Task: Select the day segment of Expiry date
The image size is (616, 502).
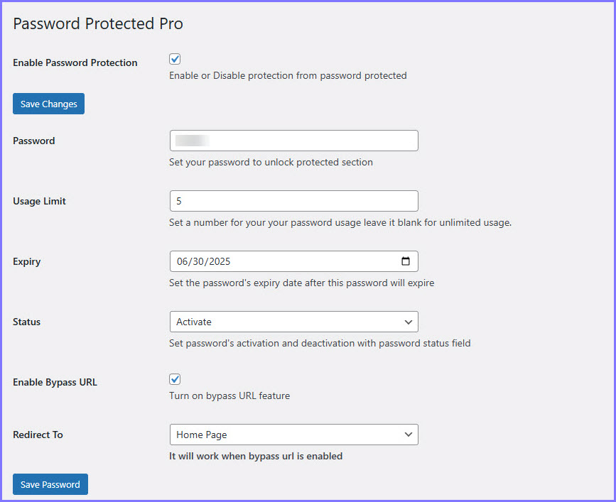Action: [x=198, y=261]
